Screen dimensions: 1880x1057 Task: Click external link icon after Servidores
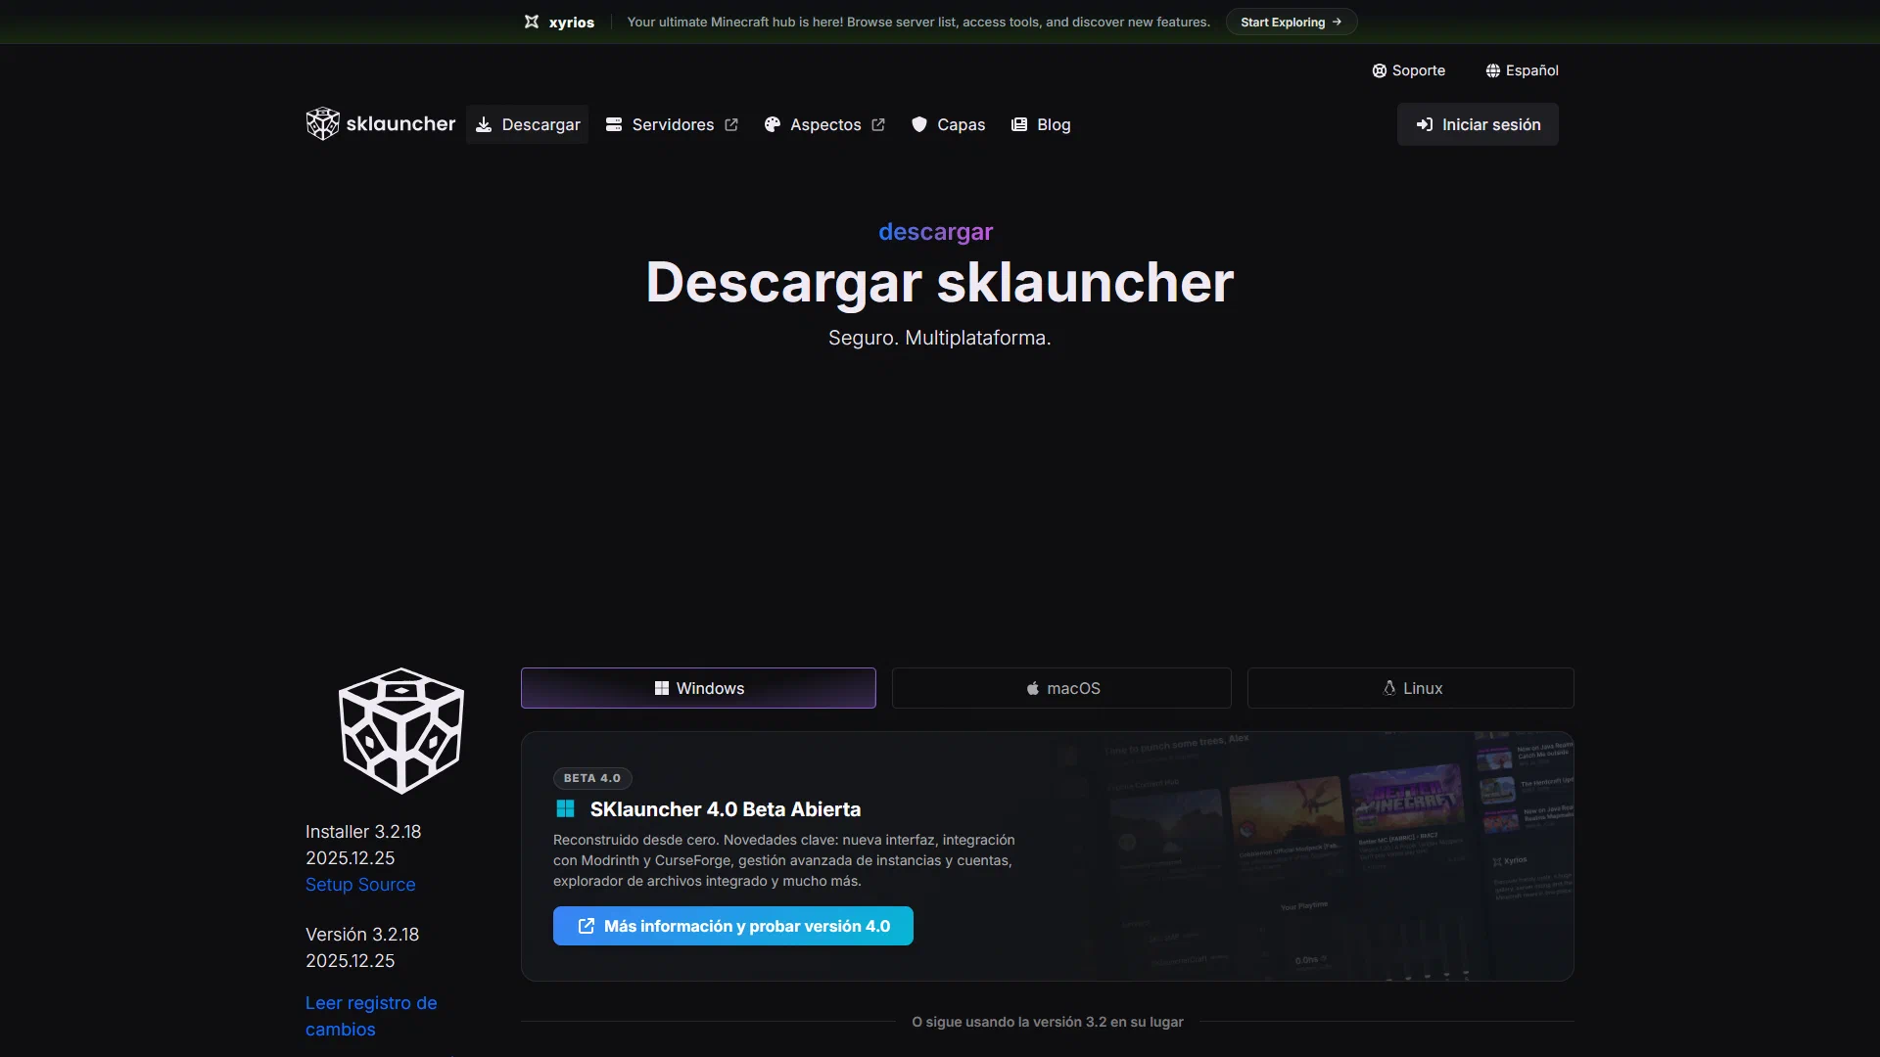point(731,124)
